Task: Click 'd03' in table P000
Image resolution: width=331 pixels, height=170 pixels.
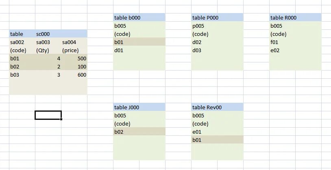Action: click(217, 50)
